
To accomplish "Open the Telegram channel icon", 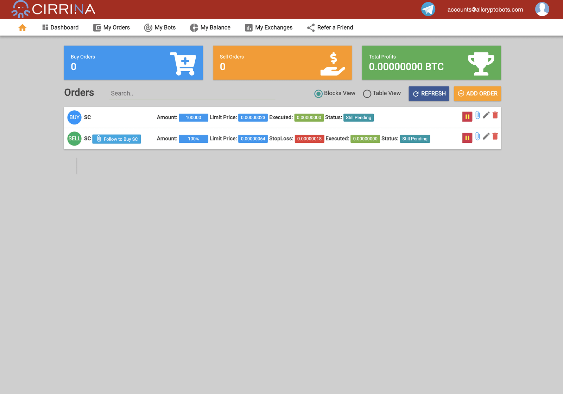I will click(428, 9).
